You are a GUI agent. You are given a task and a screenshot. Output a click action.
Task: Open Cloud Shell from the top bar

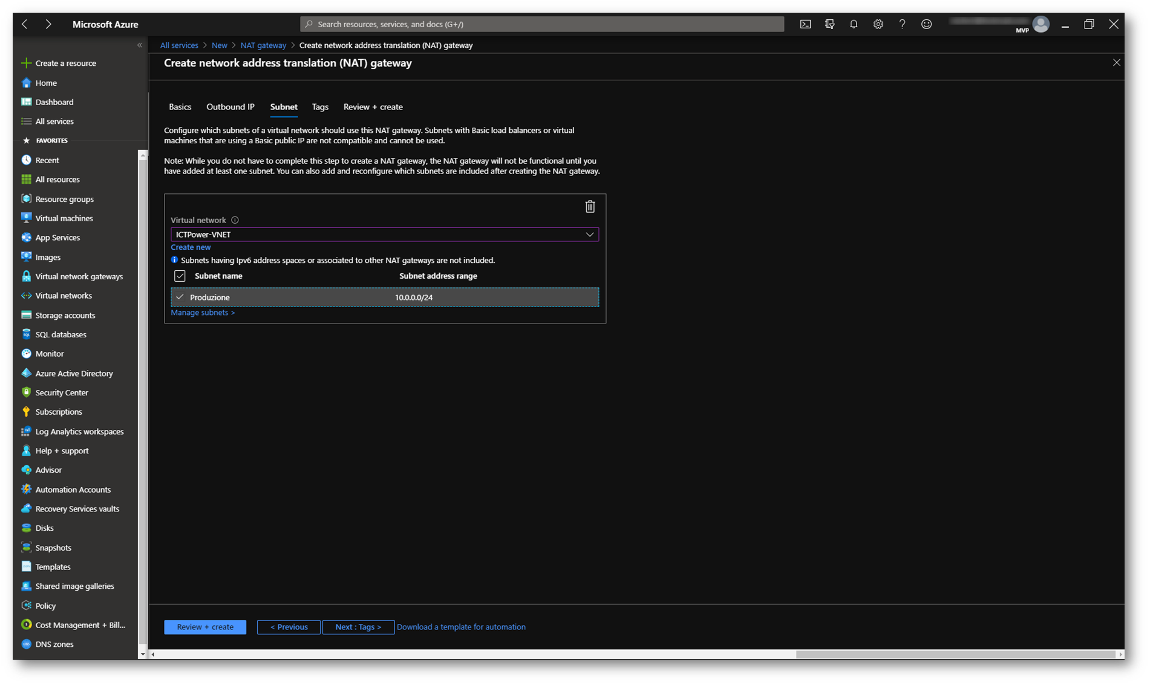[805, 24]
